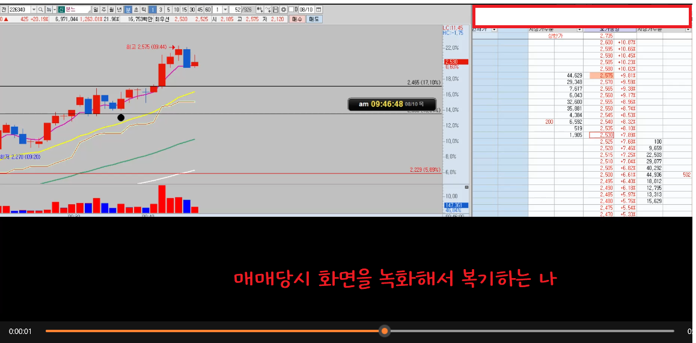The image size is (696, 343).
Task: Select the 월 monthly chart period
Action: [111, 10]
